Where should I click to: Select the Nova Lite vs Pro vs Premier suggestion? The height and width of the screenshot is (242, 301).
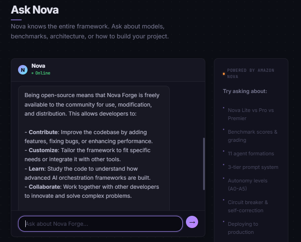[x=250, y=114]
